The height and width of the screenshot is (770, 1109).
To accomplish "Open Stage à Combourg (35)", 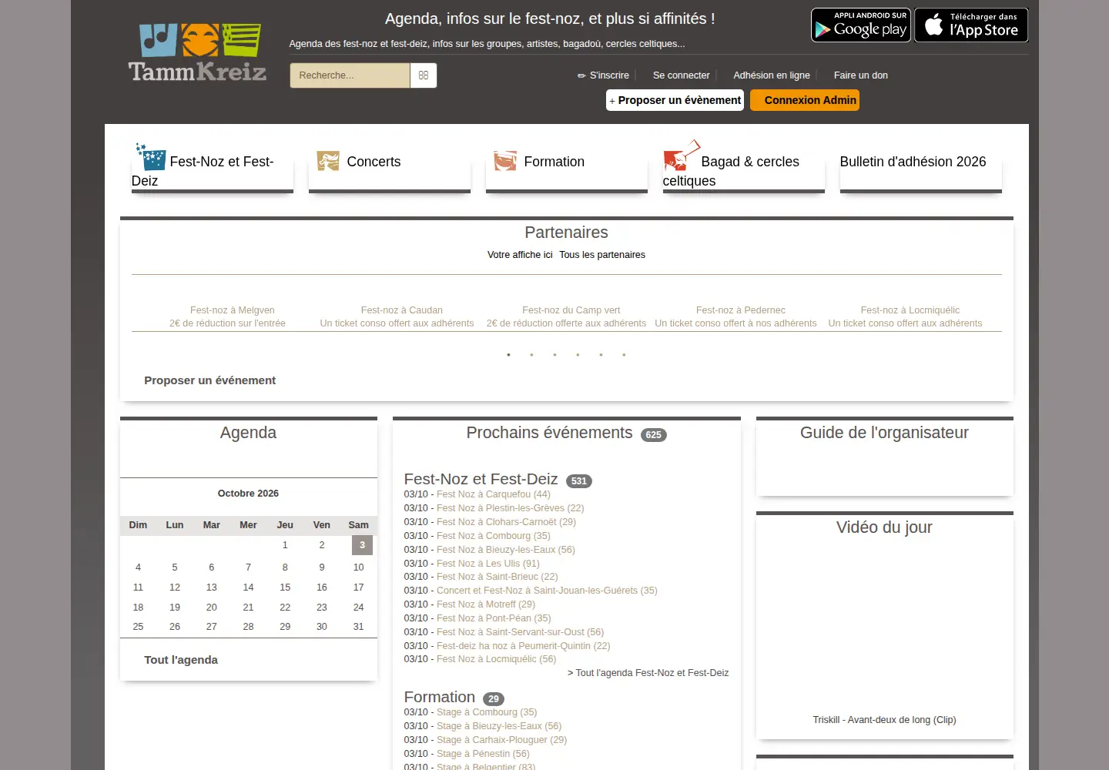I will [487, 712].
